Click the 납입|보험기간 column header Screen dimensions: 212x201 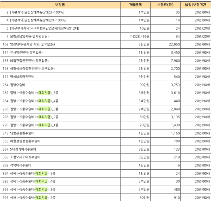point(196,5)
